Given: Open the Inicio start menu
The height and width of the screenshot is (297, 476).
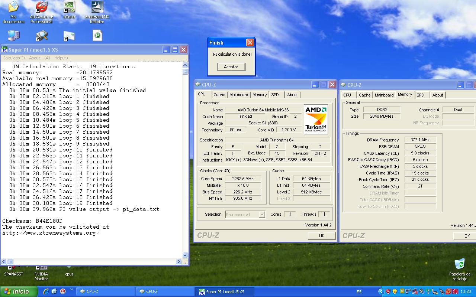Looking at the screenshot, I should (x=19, y=291).
